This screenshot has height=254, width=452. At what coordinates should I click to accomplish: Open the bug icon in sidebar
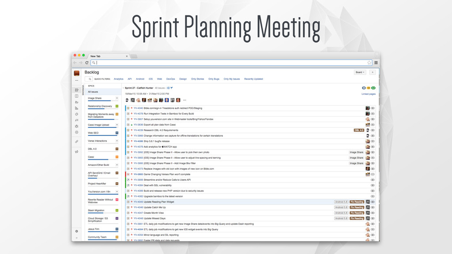click(x=77, y=126)
